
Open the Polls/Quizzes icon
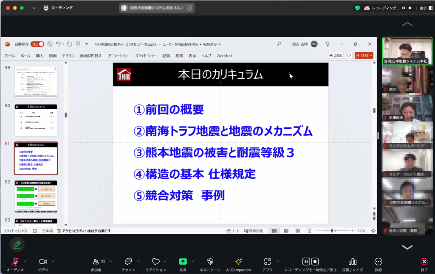(x=352, y=262)
